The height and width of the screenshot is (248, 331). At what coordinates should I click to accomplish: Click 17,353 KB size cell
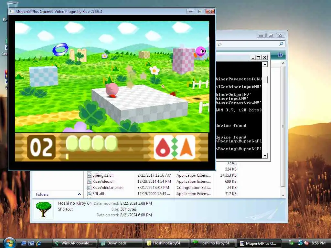pos(228,175)
